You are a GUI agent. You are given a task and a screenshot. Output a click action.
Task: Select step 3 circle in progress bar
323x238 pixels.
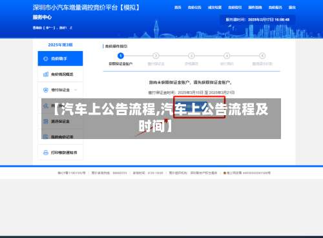[191, 56]
